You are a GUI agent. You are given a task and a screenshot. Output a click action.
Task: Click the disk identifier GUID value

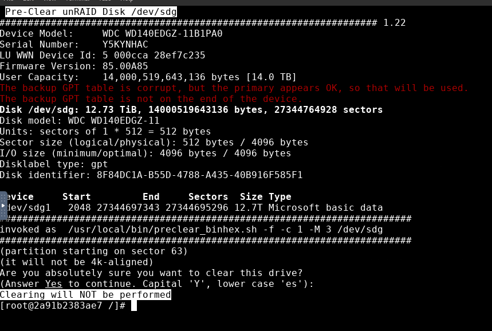click(199, 175)
